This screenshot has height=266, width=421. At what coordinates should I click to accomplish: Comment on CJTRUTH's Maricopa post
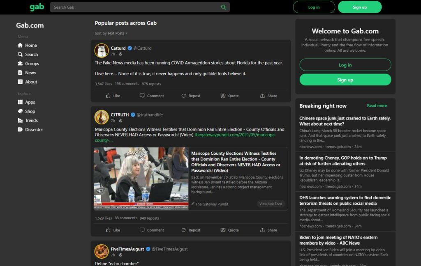pos(152,230)
